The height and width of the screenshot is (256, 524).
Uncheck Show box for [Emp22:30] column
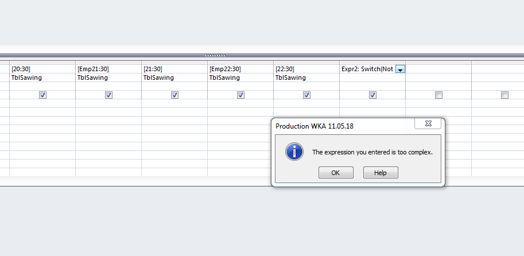[240, 95]
